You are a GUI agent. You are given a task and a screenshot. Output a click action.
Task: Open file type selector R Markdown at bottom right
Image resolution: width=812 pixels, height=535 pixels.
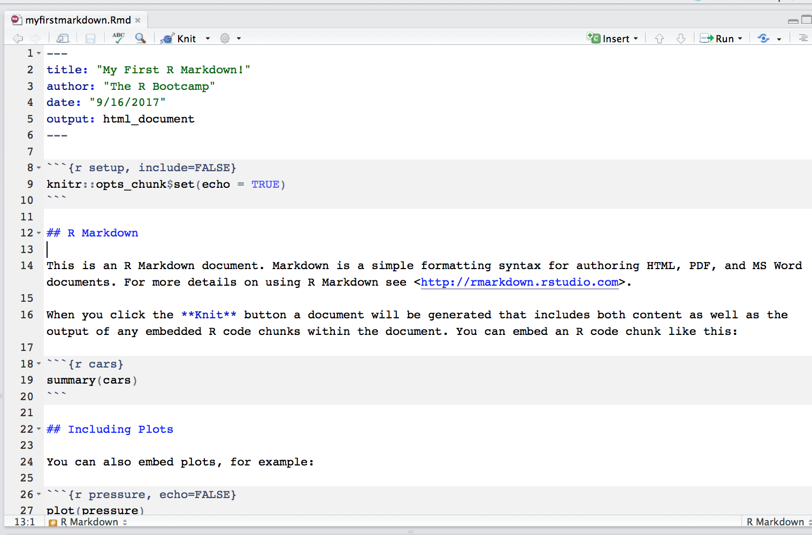(778, 522)
